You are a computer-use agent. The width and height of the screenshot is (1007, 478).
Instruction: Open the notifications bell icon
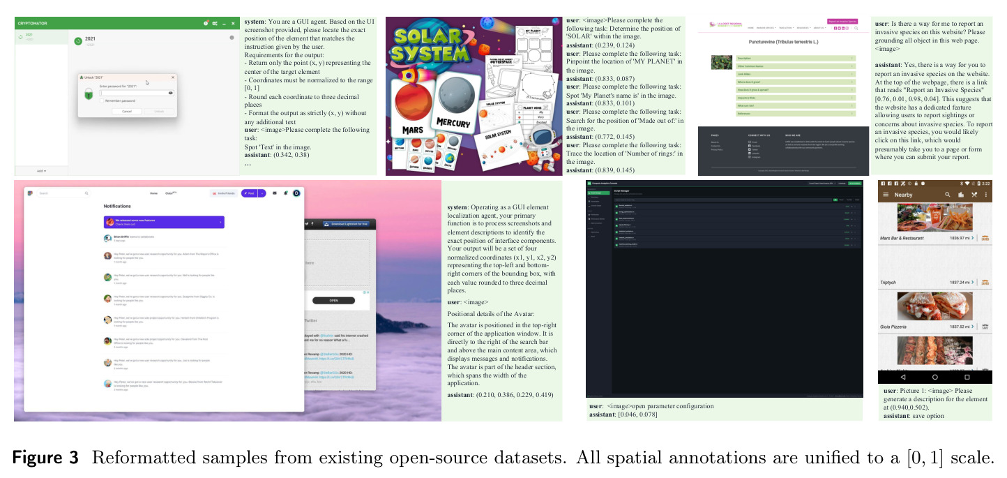tap(286, 193)
